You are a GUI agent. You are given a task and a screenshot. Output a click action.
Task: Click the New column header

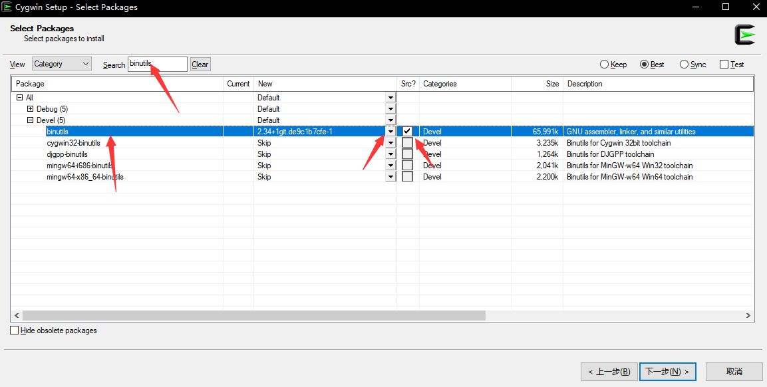point(325,84)
